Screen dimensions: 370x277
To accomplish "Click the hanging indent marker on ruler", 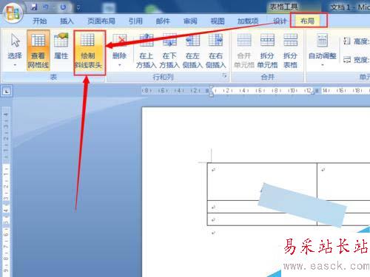I will (211, 94).
